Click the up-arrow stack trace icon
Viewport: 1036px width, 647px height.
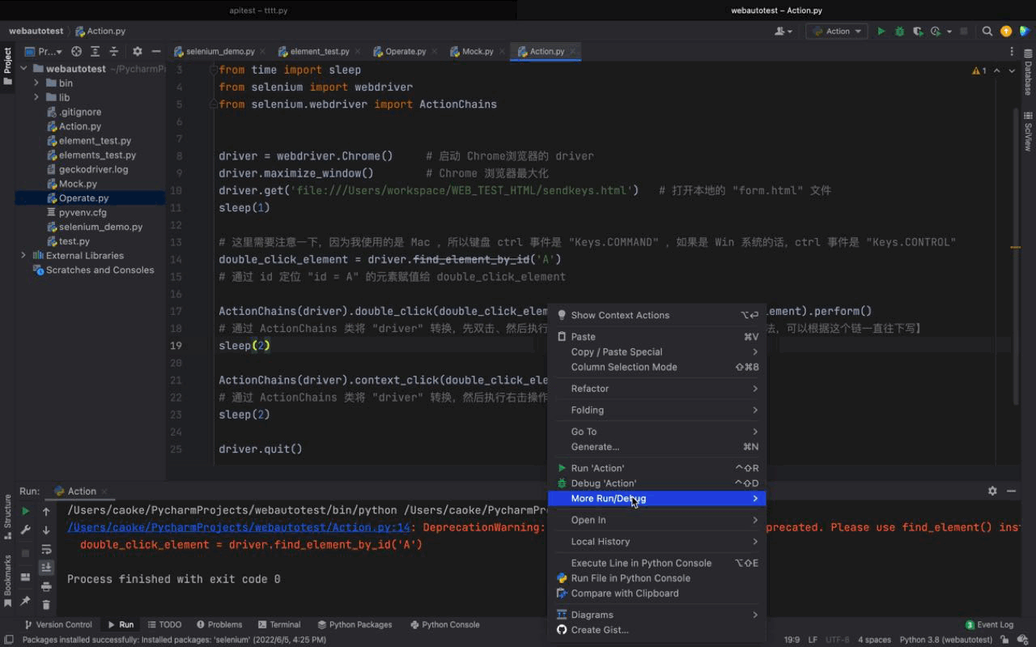[46, 511]
